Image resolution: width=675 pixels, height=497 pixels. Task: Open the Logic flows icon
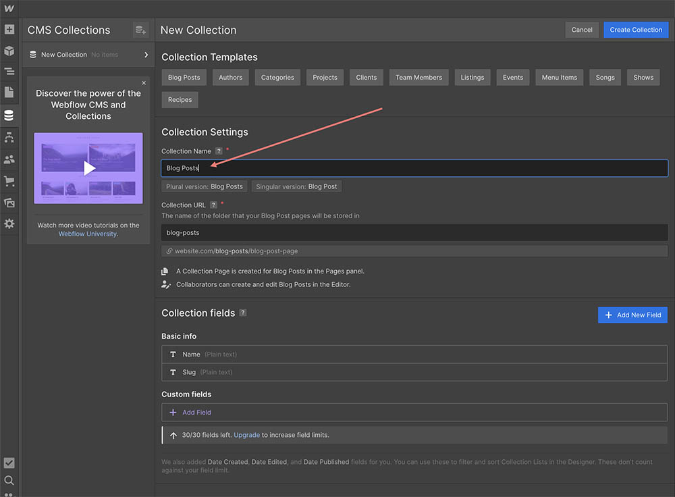point(9,137)
